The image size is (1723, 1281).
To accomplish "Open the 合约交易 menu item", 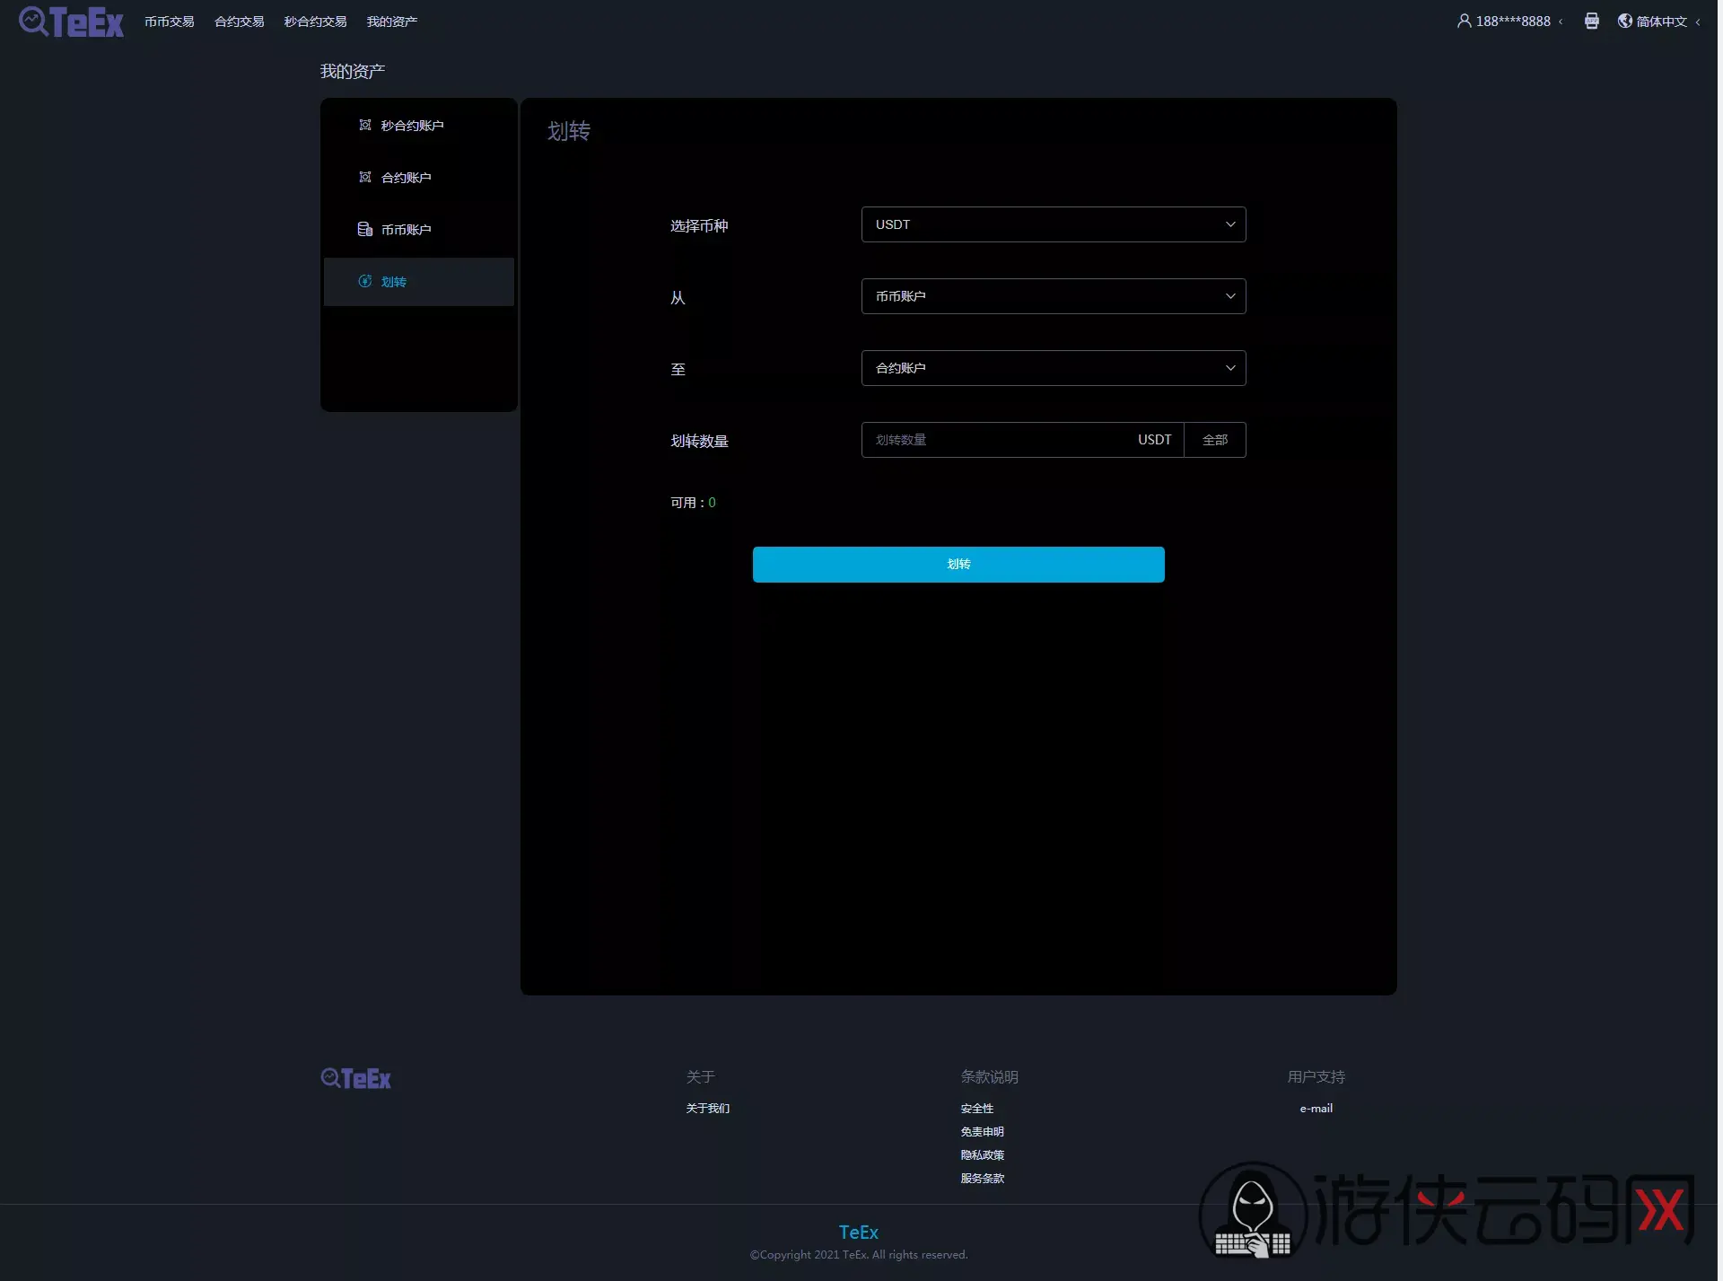I will coord(240,22).
